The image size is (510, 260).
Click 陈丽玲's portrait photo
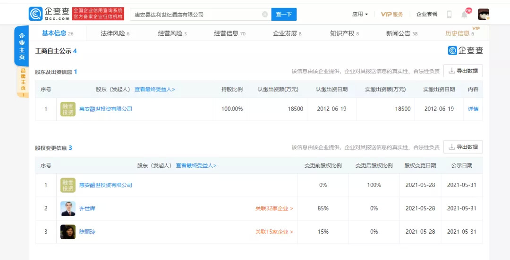68,232
